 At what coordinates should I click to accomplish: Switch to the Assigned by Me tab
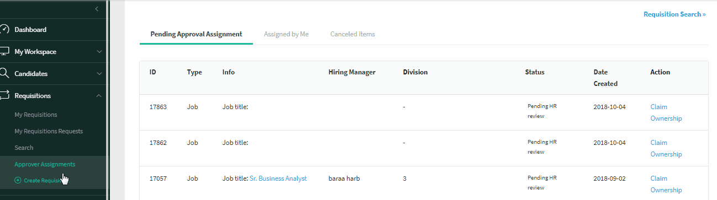click(286, 34)
